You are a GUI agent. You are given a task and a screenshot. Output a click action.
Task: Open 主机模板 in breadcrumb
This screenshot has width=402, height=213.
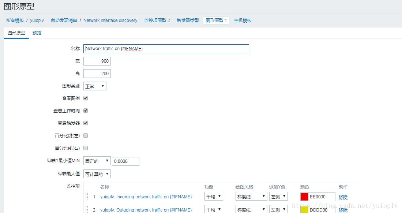pyautogui.click(x=243, y=20)
